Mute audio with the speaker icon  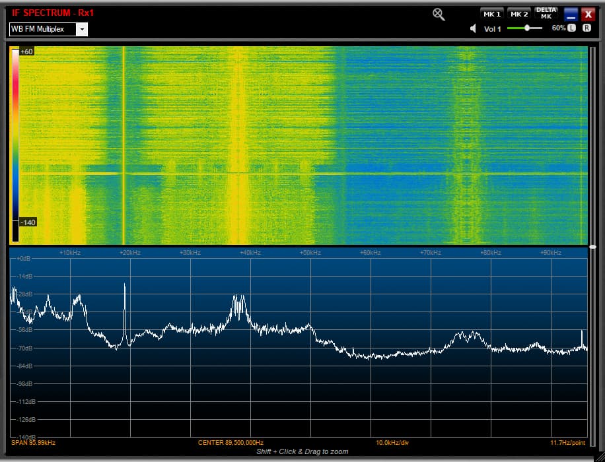pos(474,28)
